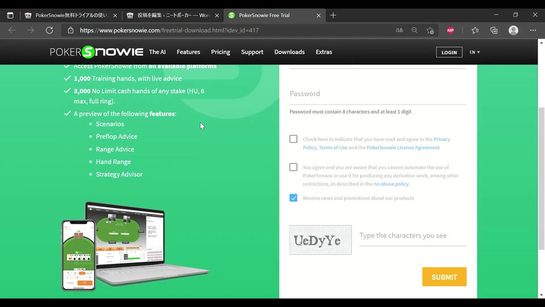Click the zoom magnifier icon in address bar
This screenshot has width=545, height=307.
coord(414,30)
